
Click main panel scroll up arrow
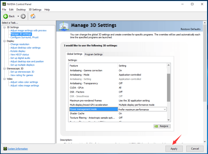pos(205,23)
